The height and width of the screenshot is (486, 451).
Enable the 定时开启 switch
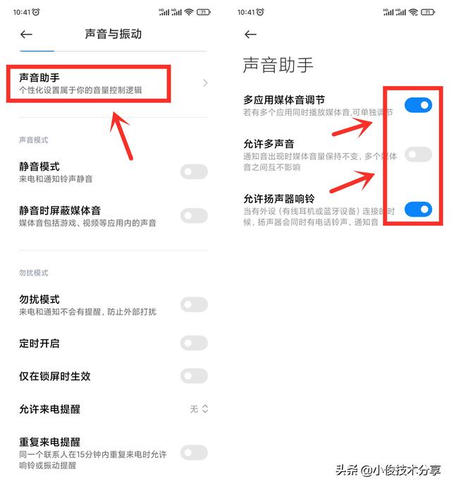[194, 343]
